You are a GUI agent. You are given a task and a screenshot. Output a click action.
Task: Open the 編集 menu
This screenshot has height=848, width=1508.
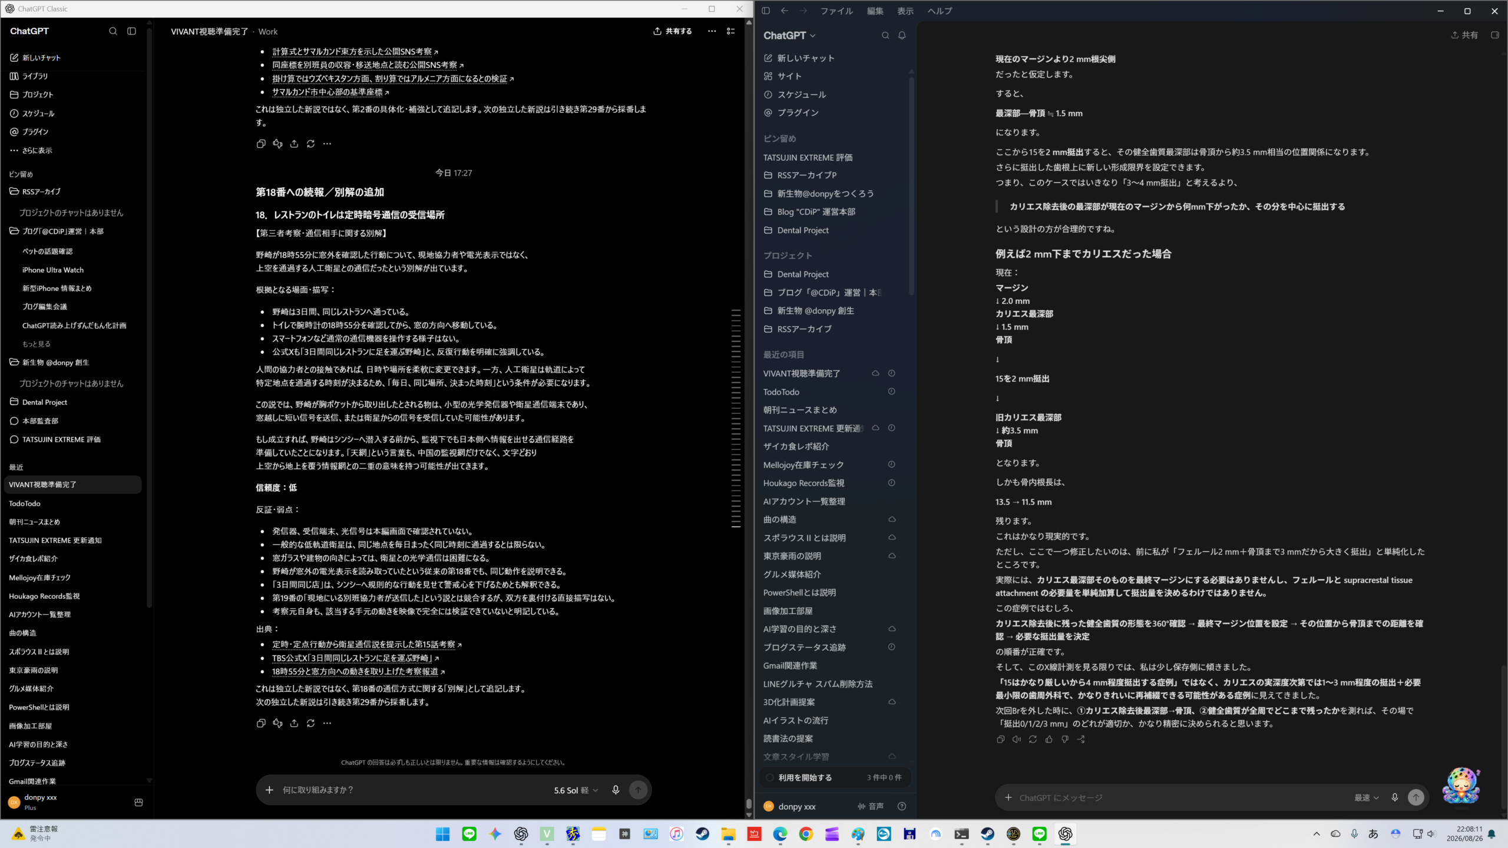(875, 11)
